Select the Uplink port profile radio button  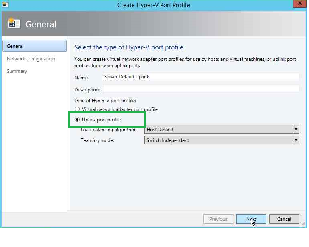point(77,119)
